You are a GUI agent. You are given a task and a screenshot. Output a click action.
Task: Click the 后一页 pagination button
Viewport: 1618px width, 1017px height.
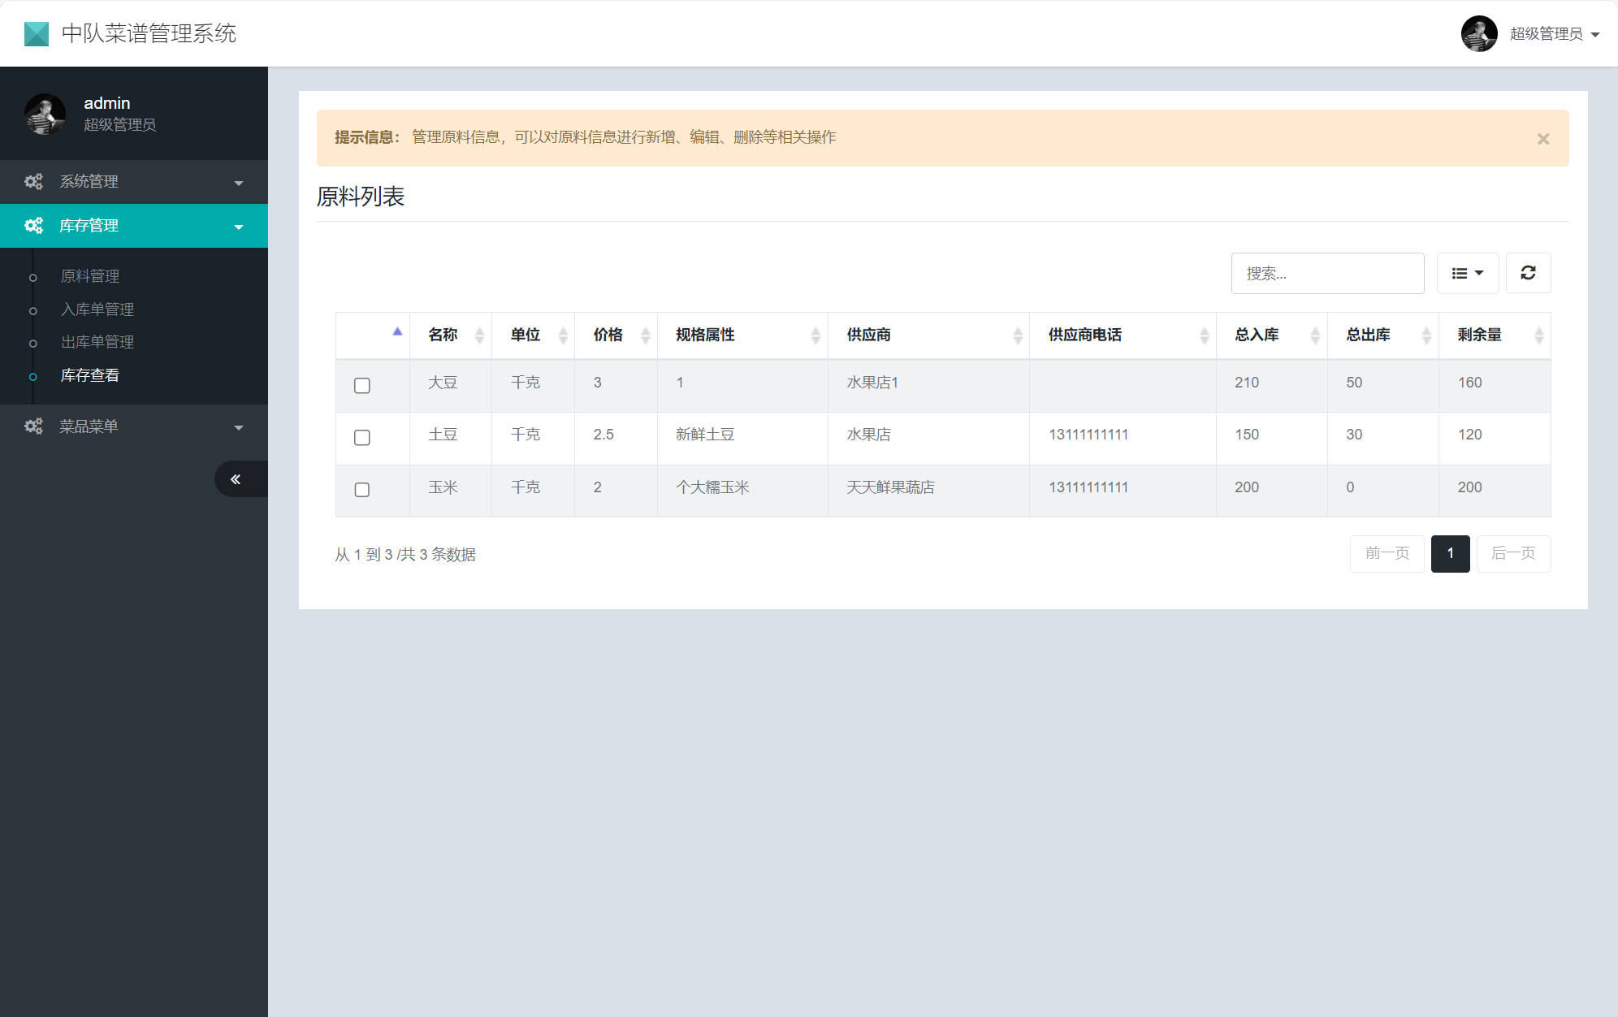pyautogui.click(x=1513, y=553)
